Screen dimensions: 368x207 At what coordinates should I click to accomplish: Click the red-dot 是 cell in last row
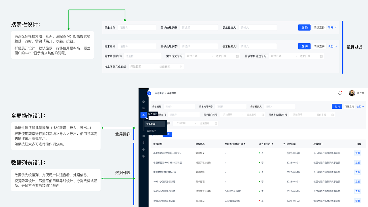tap(261, 201)
